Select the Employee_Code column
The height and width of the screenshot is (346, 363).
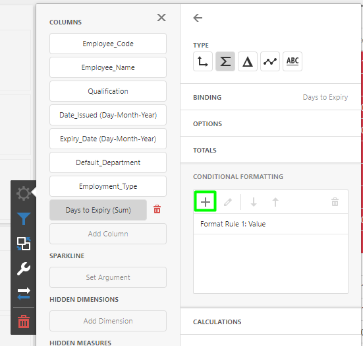point(108,44)
